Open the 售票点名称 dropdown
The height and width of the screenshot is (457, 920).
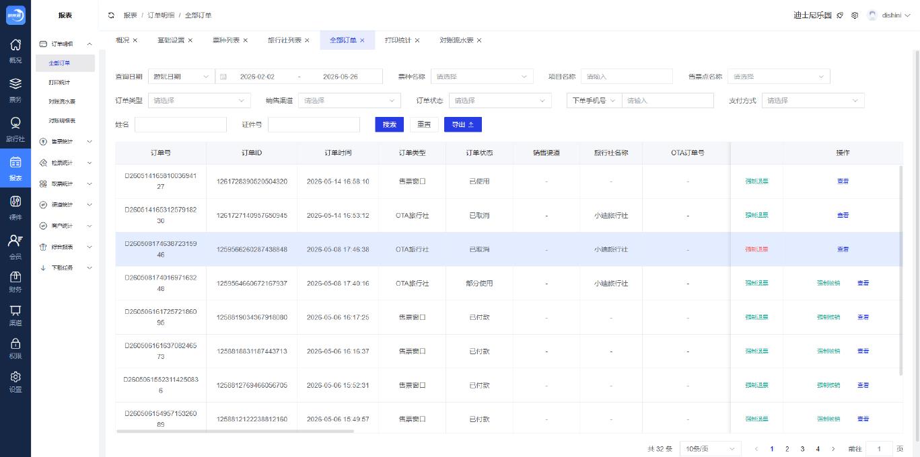click(x=779, y=77)
